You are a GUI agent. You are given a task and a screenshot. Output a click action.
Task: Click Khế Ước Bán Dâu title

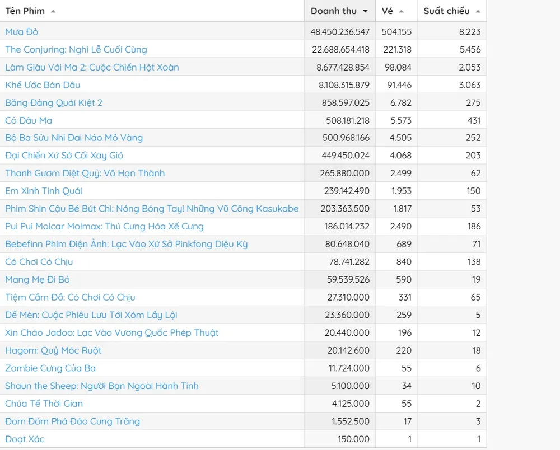tap(43, 85)
